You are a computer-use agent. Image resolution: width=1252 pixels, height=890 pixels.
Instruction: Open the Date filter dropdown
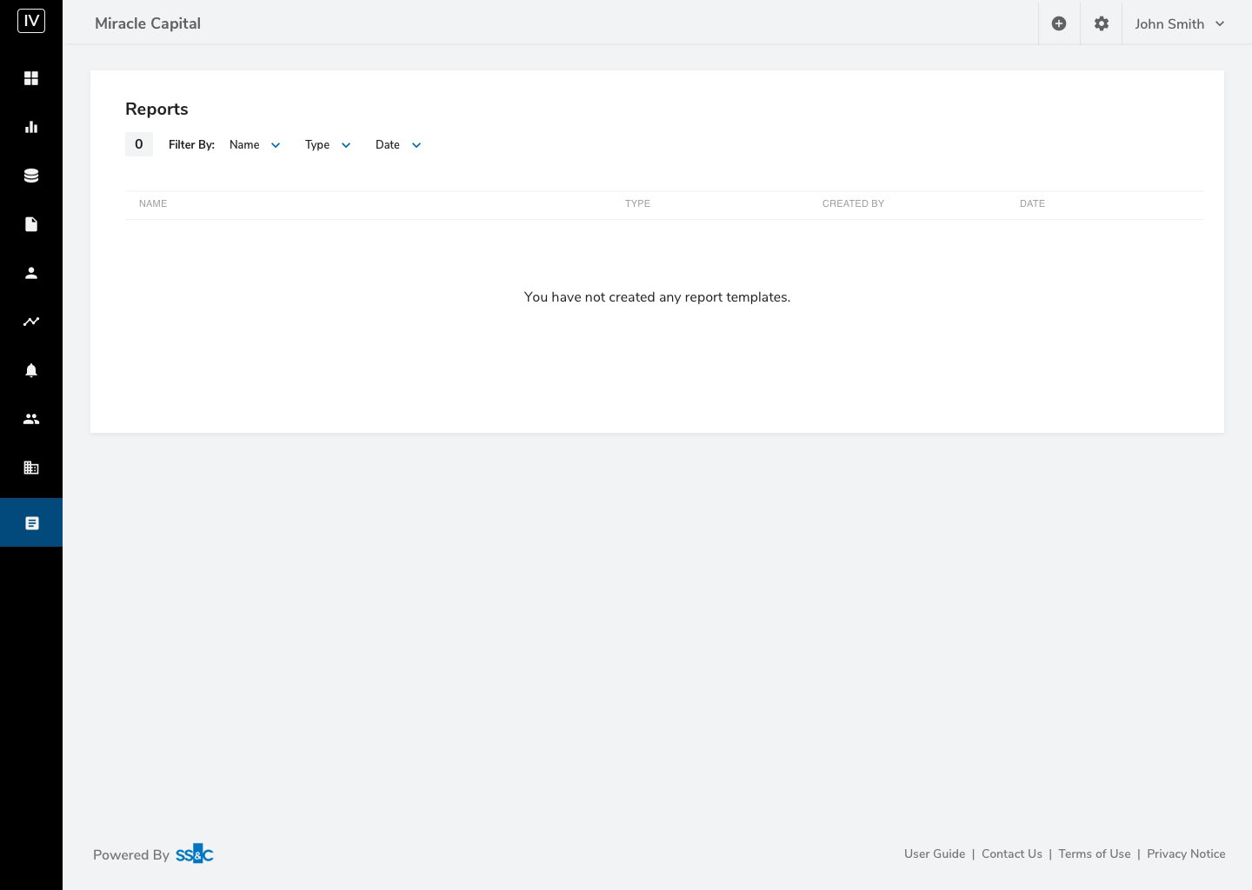[x=398, y=145]
